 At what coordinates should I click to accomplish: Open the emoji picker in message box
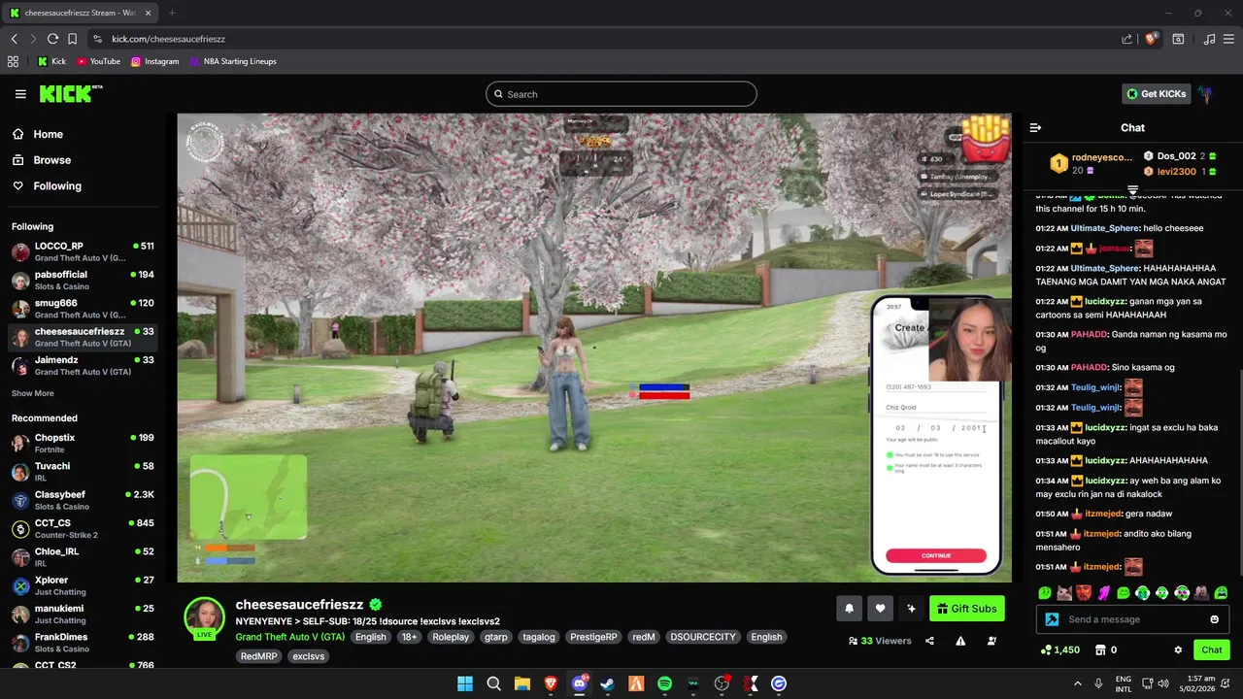point(1214,619)
